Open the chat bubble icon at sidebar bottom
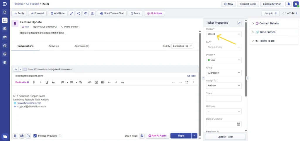The height and width of the screenshot is (141, 300). [x=5, y=136]
